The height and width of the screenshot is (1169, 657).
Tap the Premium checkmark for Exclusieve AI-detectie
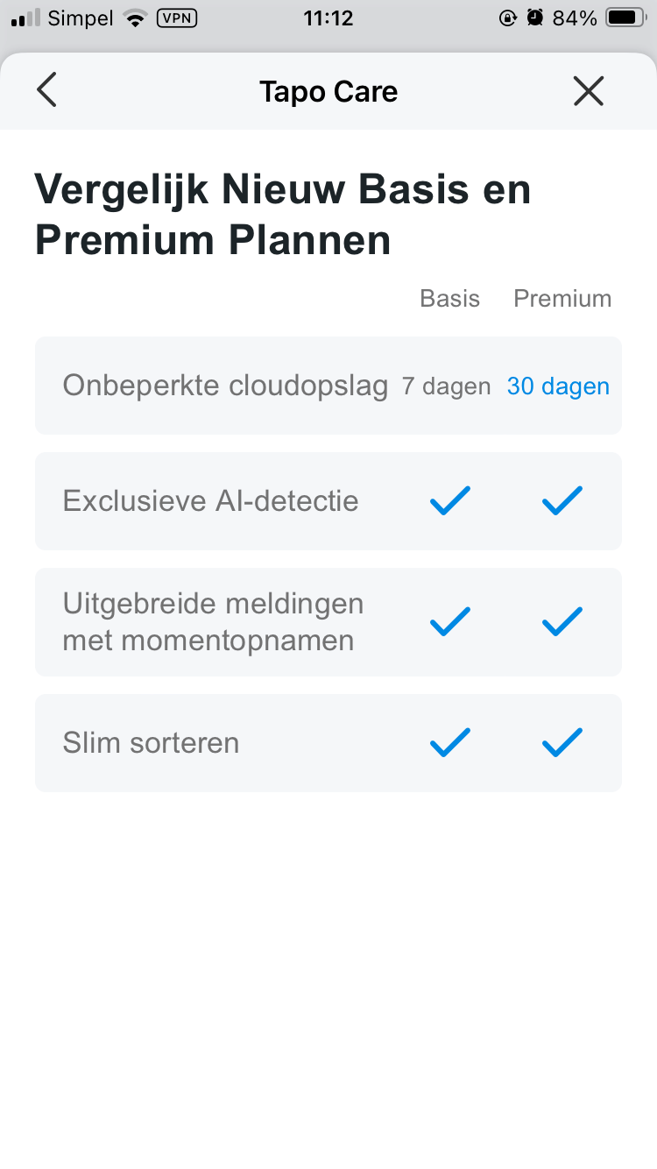click(562, 501)
